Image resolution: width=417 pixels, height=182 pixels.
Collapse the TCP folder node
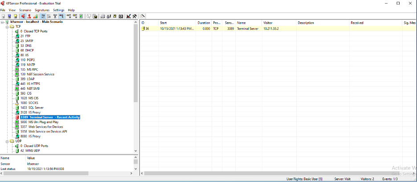coord(8,27)
